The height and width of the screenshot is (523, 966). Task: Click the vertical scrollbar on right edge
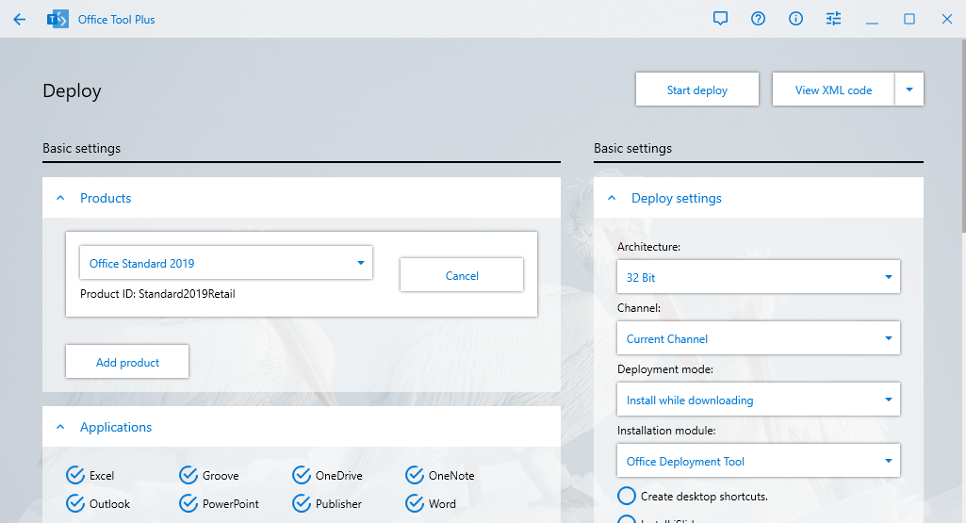point(963,136)
